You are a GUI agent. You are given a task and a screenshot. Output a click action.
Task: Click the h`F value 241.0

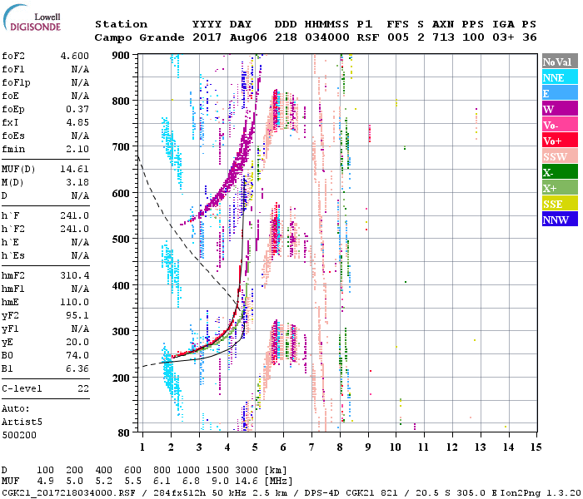coord(75,215)
